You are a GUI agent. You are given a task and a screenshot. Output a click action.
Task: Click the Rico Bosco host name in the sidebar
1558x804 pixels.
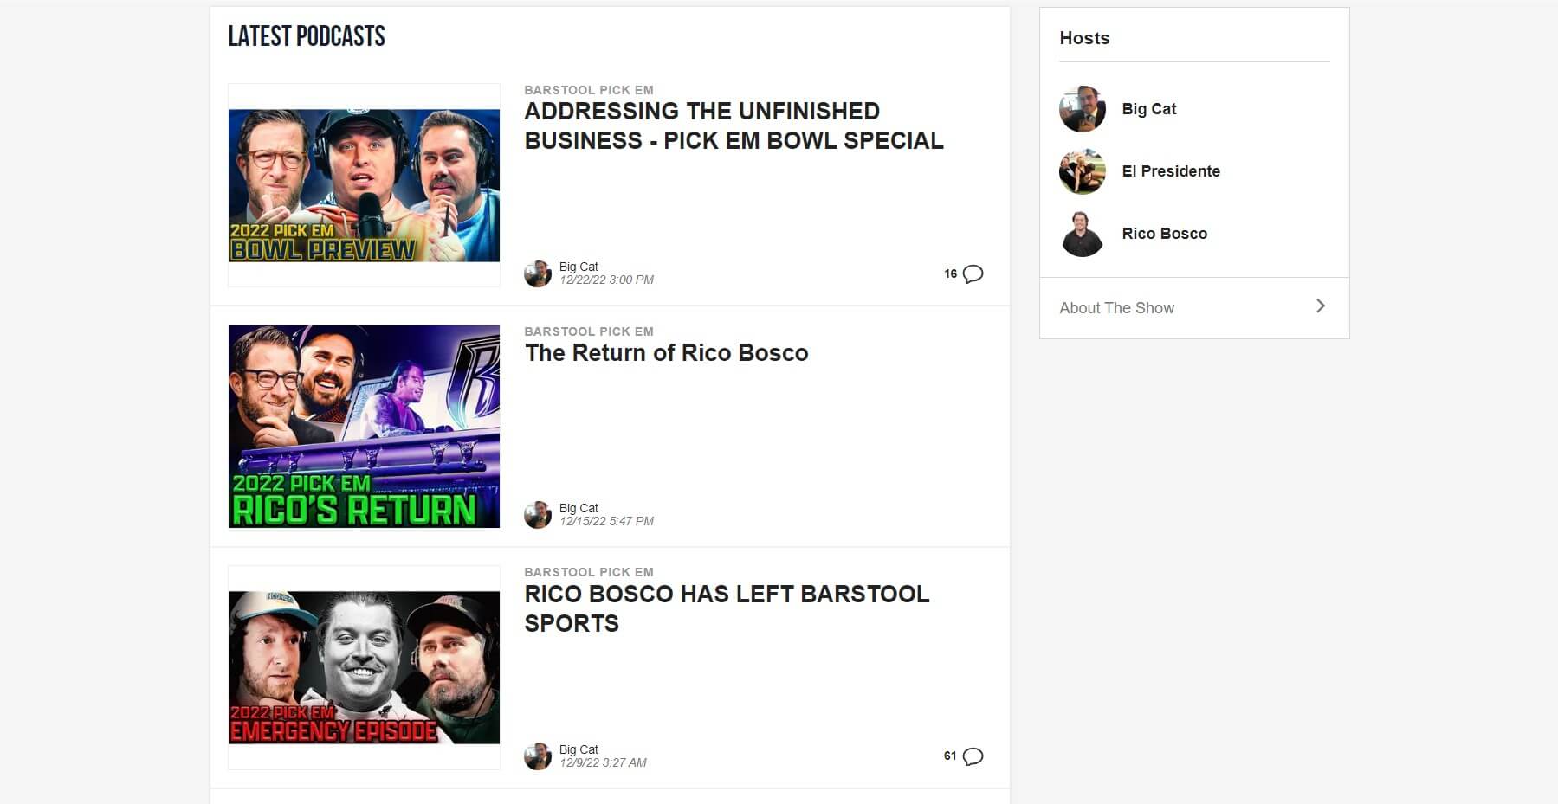coord(1164,234)
